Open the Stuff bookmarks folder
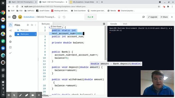 coord(11,11)
